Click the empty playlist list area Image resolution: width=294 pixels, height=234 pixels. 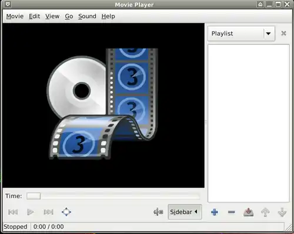point(249,123)
